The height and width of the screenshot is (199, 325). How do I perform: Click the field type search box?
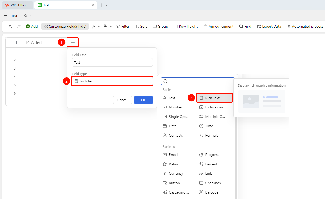[x=198, y=81]
